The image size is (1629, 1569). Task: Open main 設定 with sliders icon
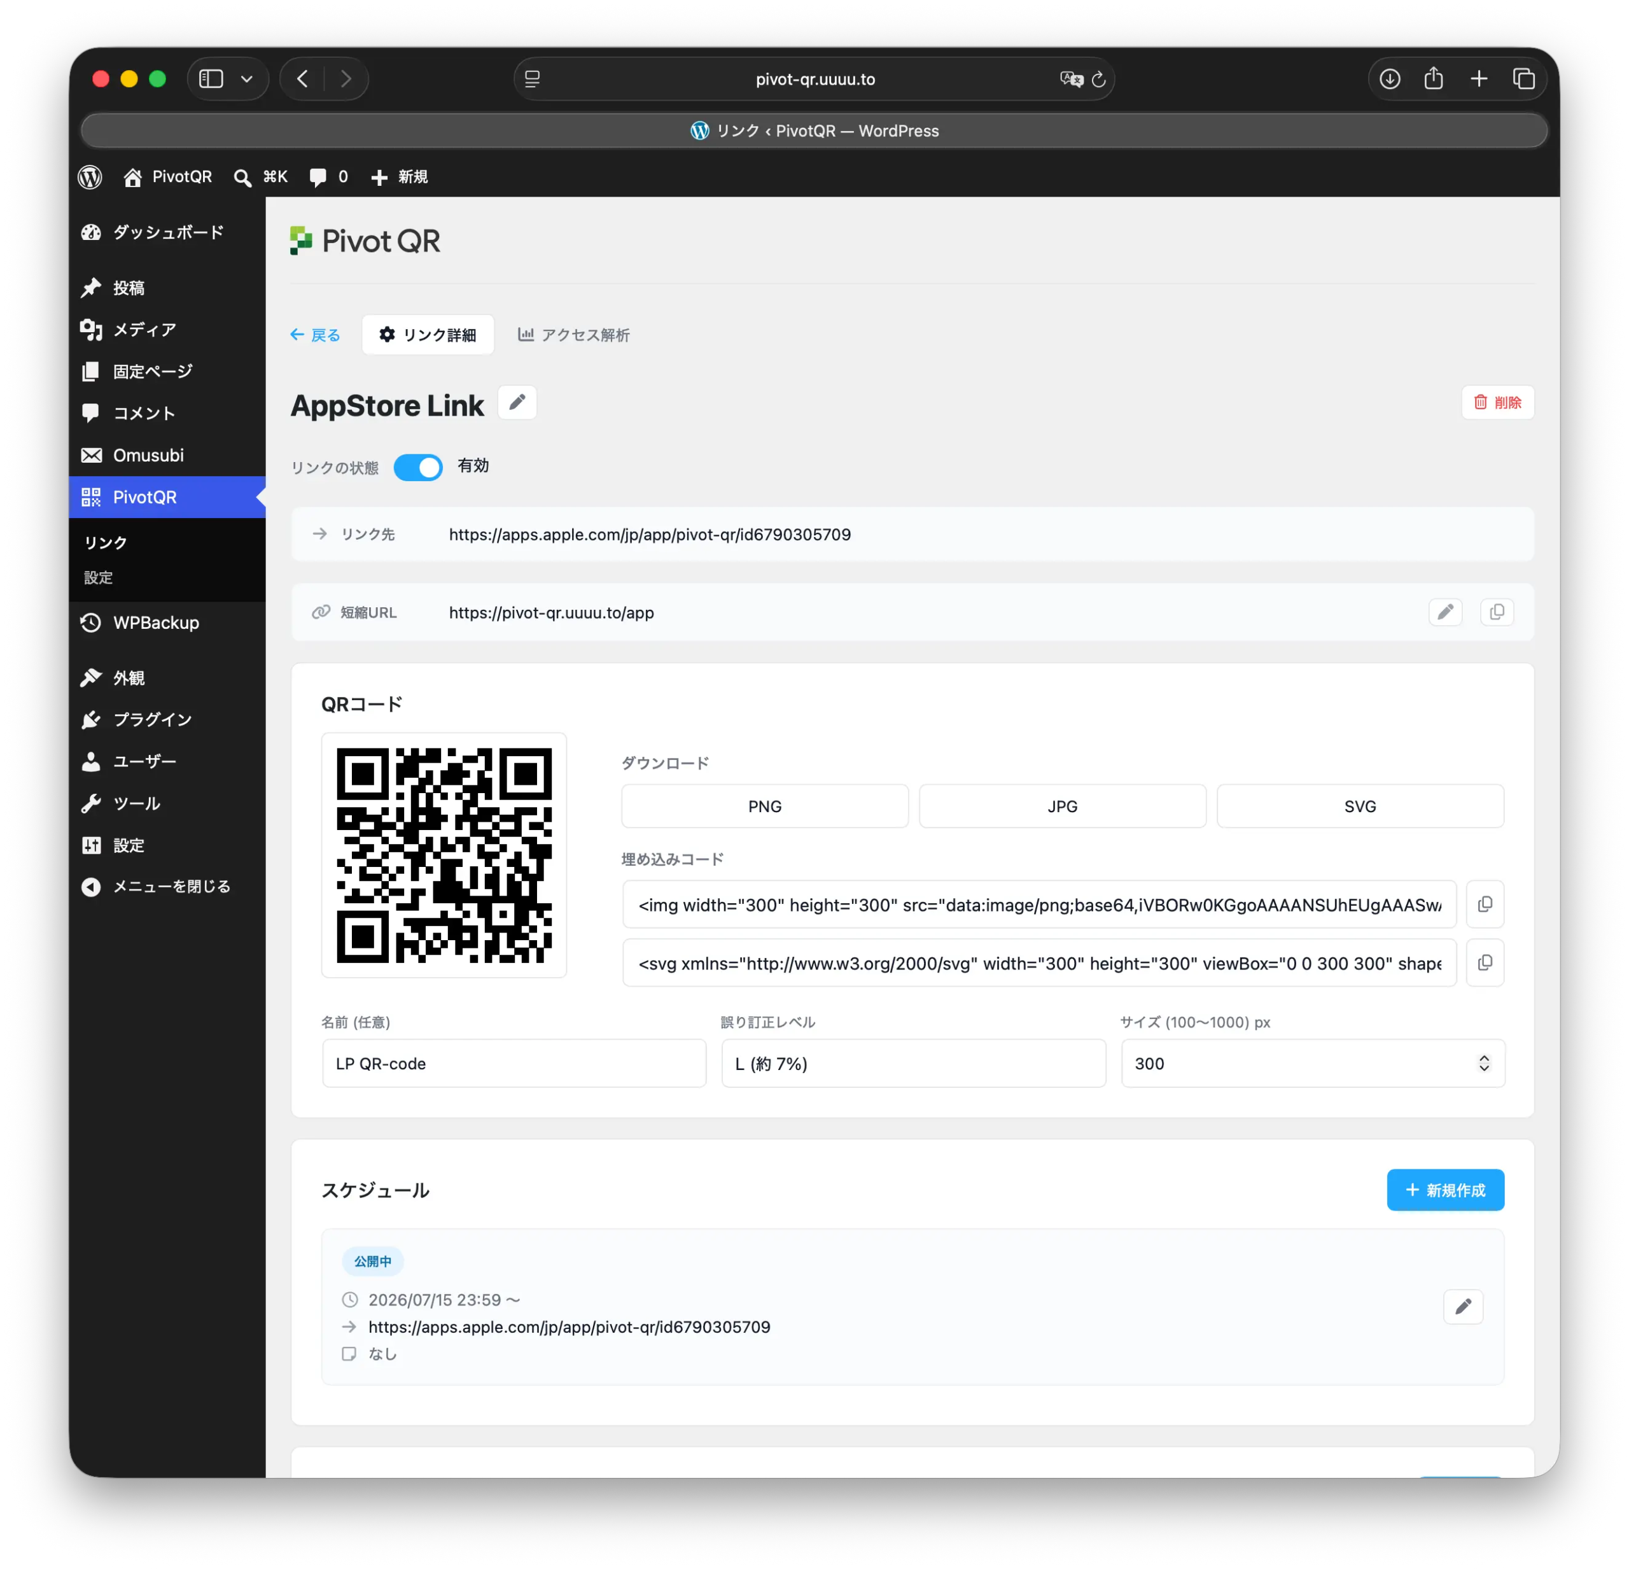click(x=167, y=845)
